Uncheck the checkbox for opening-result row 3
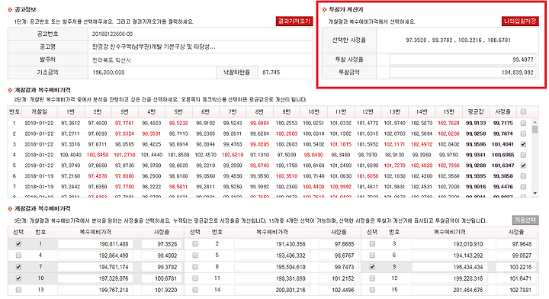Screen dimensions: 549x299 coord(523,144)
